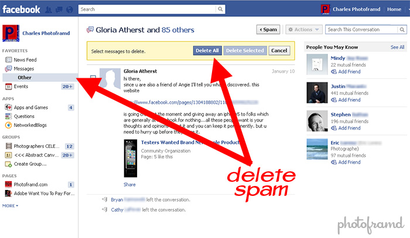Click the Photoframd.com page icon
410x238 pixels.
pos(8,185)
